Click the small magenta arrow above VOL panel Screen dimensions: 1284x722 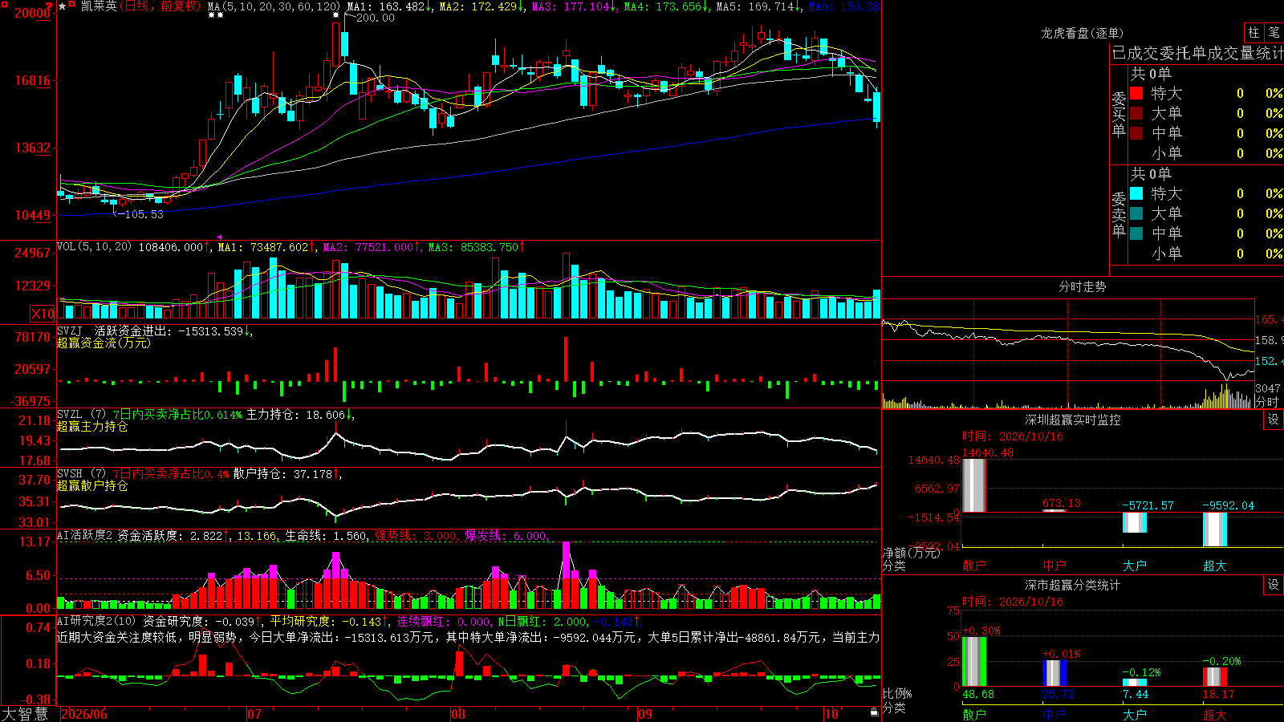[x=219, y=237]
